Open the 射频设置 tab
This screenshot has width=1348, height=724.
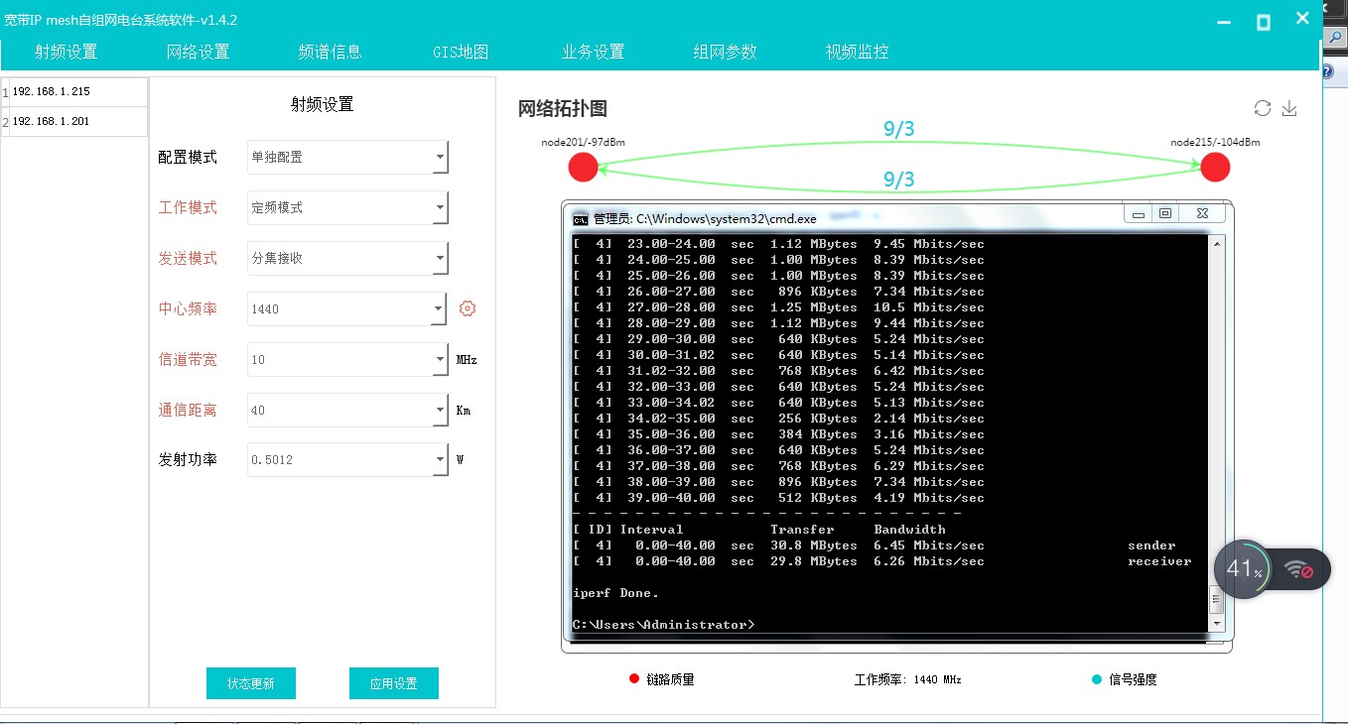coord(66,53)
